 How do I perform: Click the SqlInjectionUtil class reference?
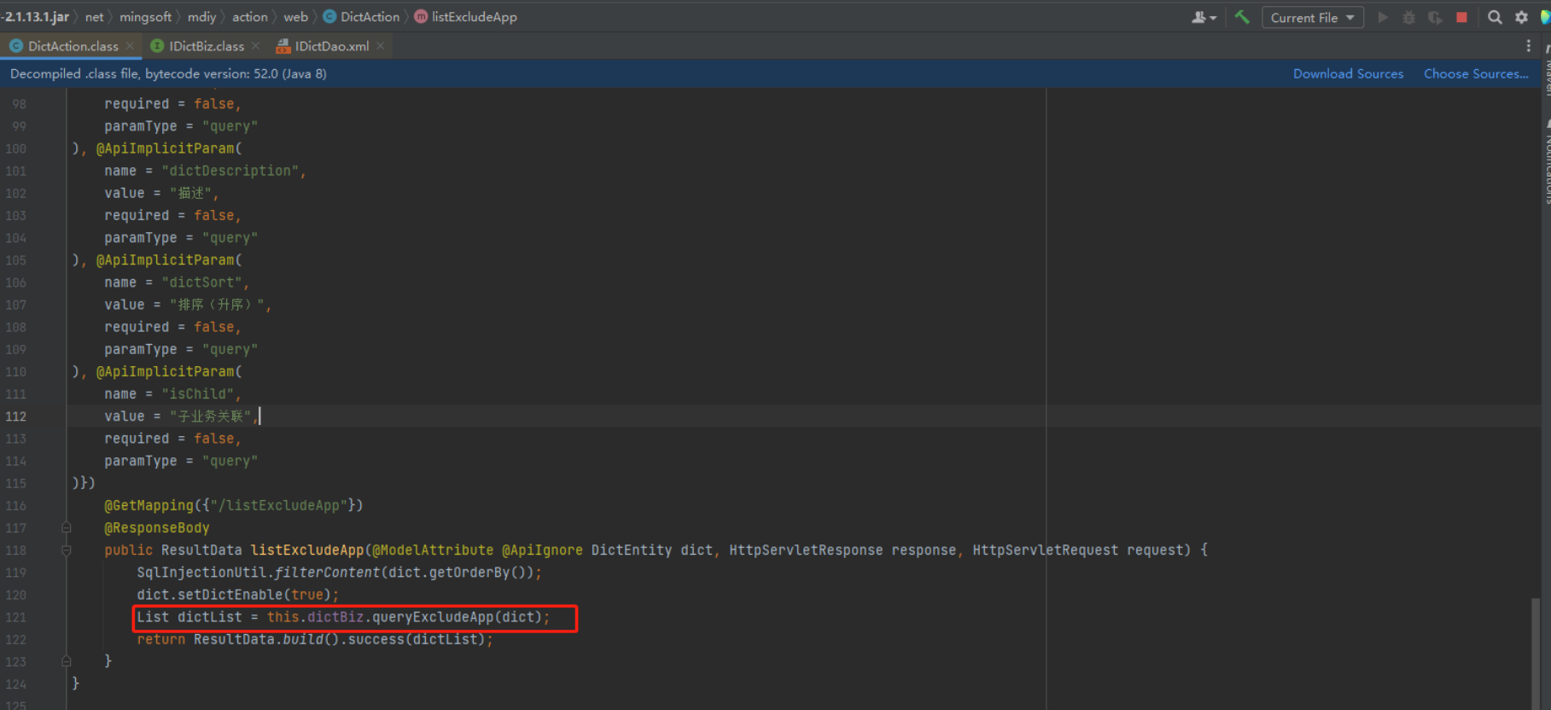pyautogui.click(x=201, y=572)
